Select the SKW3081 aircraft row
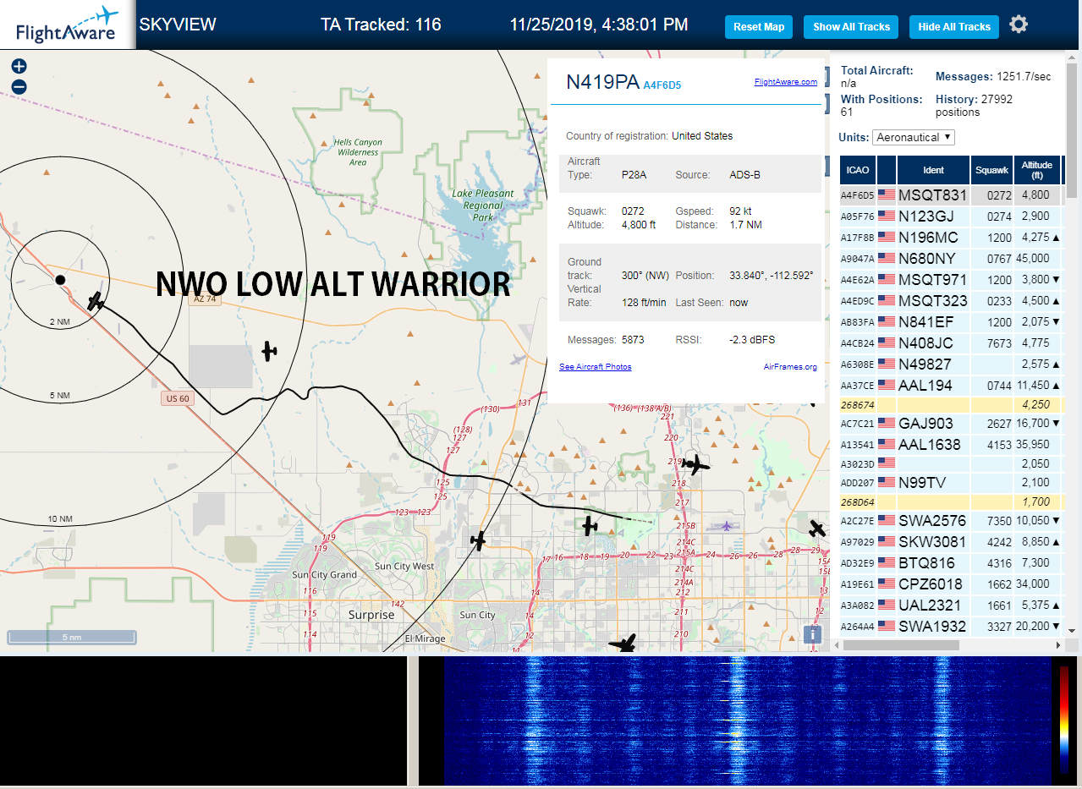Screen dimensions: 1082x789 coord(951,542)
